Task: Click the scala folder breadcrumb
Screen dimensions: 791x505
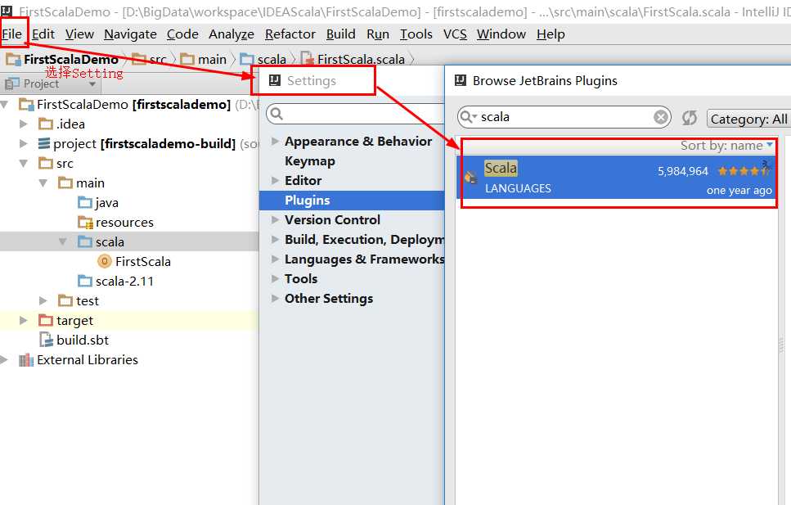Action: click(x=263, y=60)
